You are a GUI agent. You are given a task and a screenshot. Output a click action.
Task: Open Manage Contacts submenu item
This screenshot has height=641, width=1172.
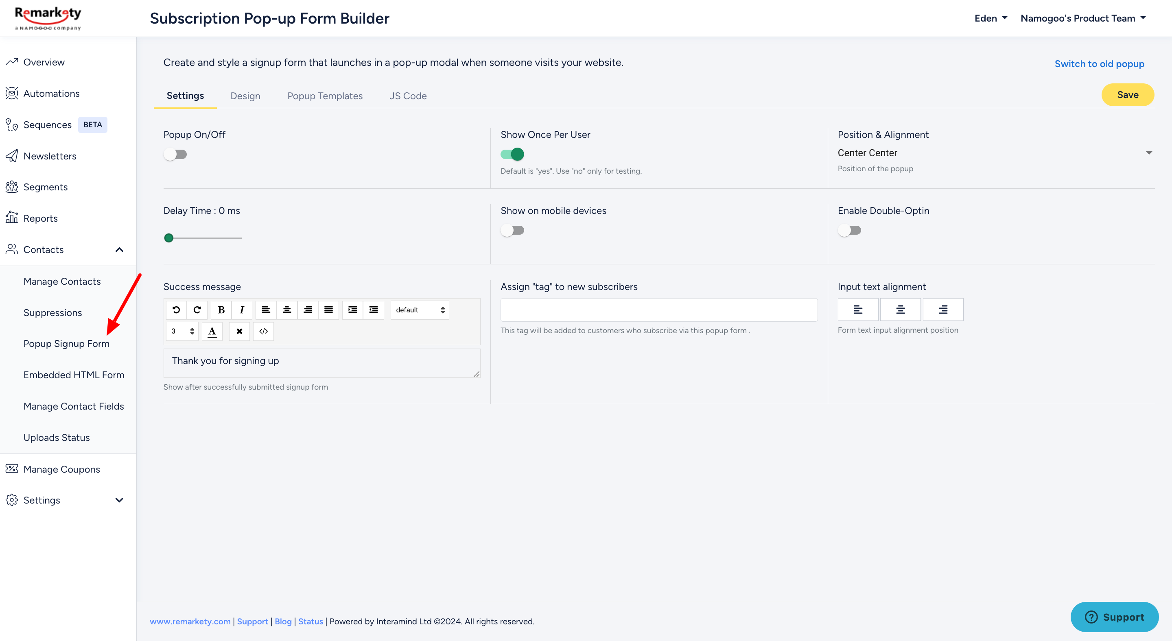(62, 282)
